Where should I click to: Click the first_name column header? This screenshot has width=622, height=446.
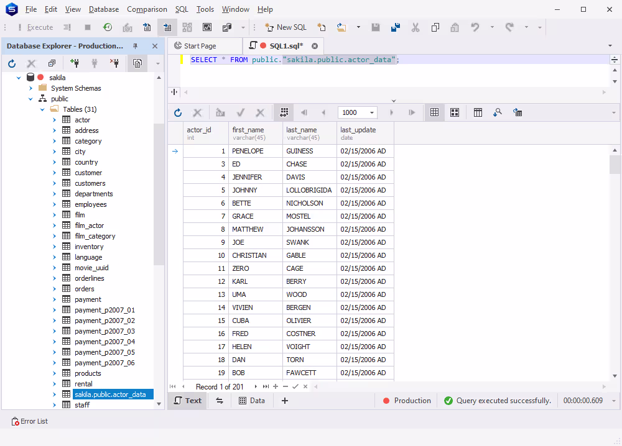tap(256, 134)
